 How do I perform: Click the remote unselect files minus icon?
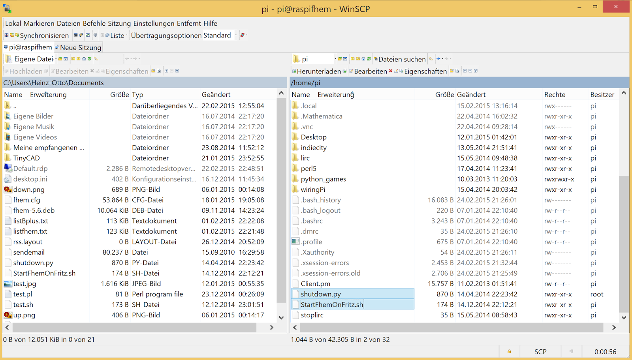(x=470, y=71)
